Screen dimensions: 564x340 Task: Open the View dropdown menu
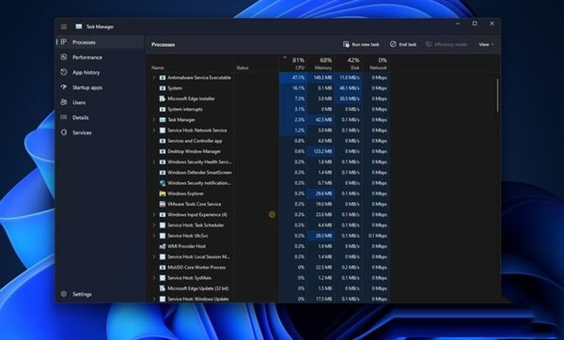pos(486,44)
